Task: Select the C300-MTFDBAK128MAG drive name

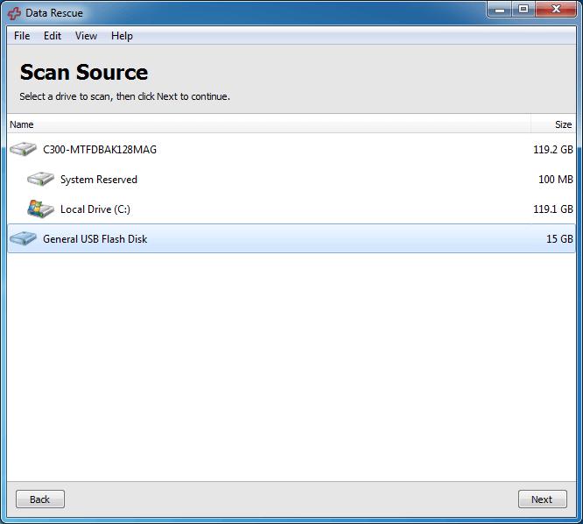Action: [100, 150]
